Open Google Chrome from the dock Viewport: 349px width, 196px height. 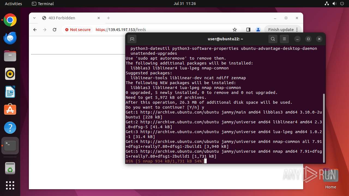(10, 20)
